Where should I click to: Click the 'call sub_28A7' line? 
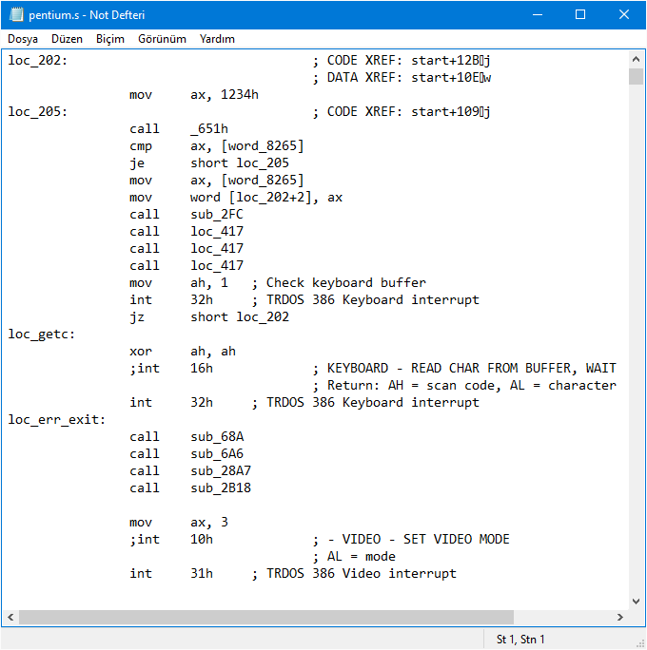point(190,471)
